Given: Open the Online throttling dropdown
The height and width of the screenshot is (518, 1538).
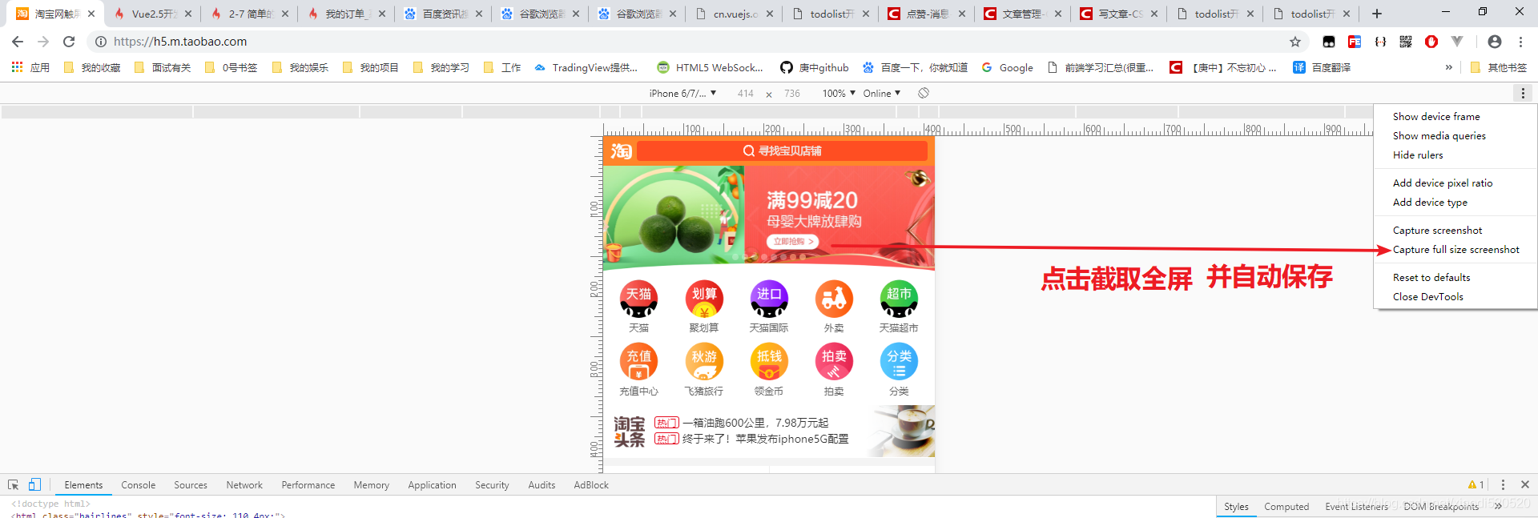Looking at the screenshot, I should pyautogui.click(x=882, y=94).
